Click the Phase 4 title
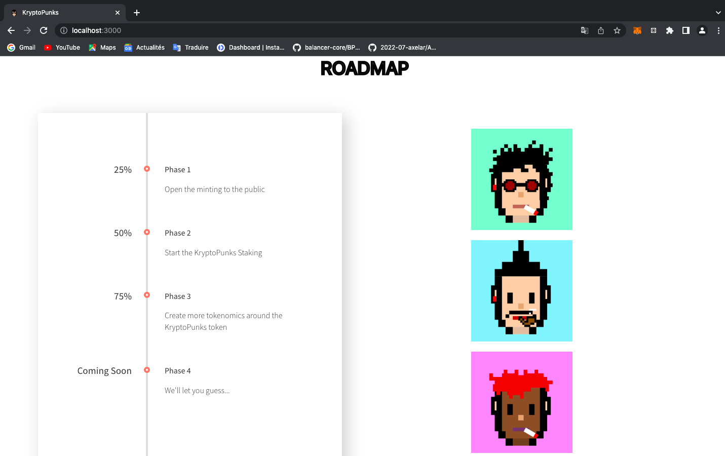Viewport: 725px width, 456px height. [x=178, y=371]
